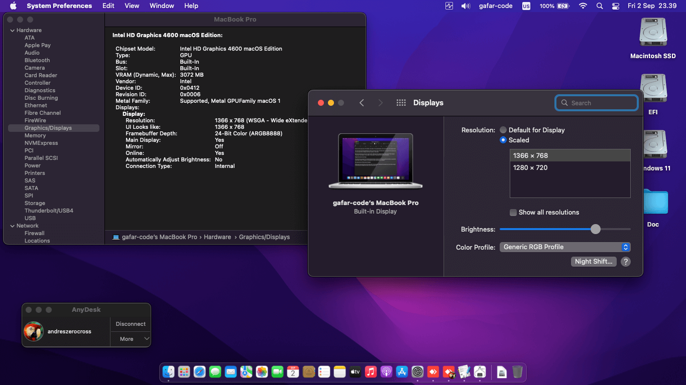The height and width of the screenshot is (385, 686).
Task: Open Notes app in the dock
Action: pos(339,372)
